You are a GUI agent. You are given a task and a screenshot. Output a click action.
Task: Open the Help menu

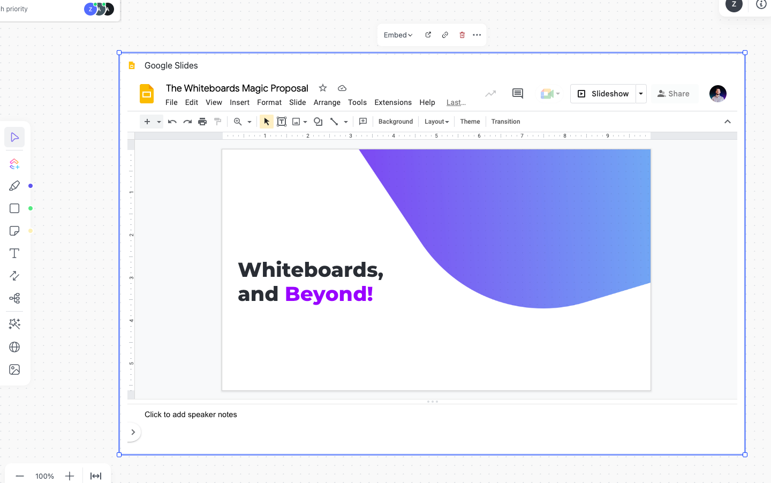point(427,102)
